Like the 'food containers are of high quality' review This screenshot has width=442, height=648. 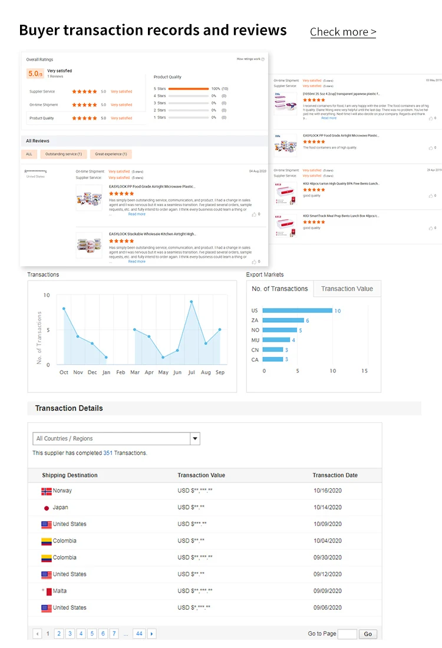pyautogui.click(x=431, y=148)
